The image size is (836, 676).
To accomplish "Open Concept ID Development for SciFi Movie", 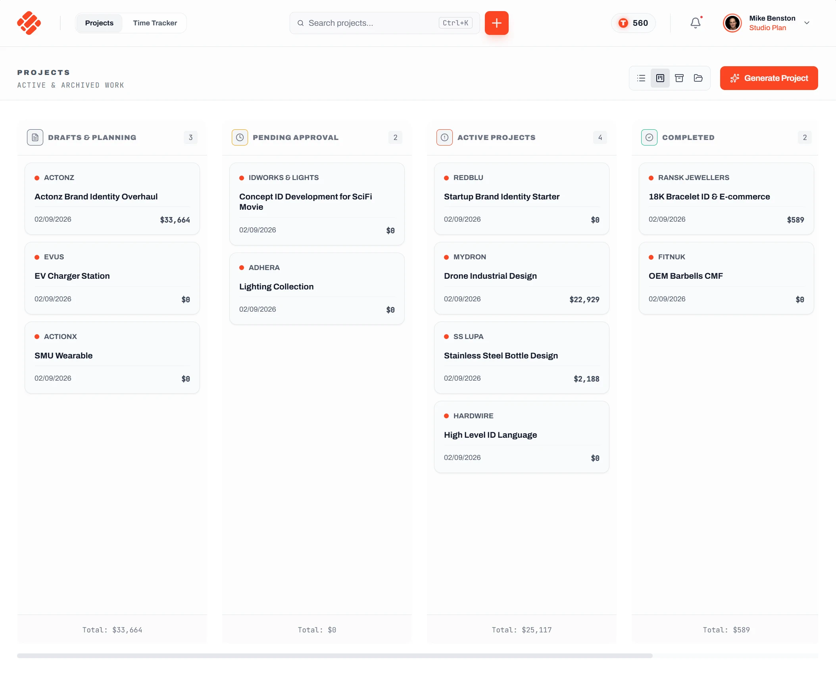I will pyautogui.click(x=317, y=204).
